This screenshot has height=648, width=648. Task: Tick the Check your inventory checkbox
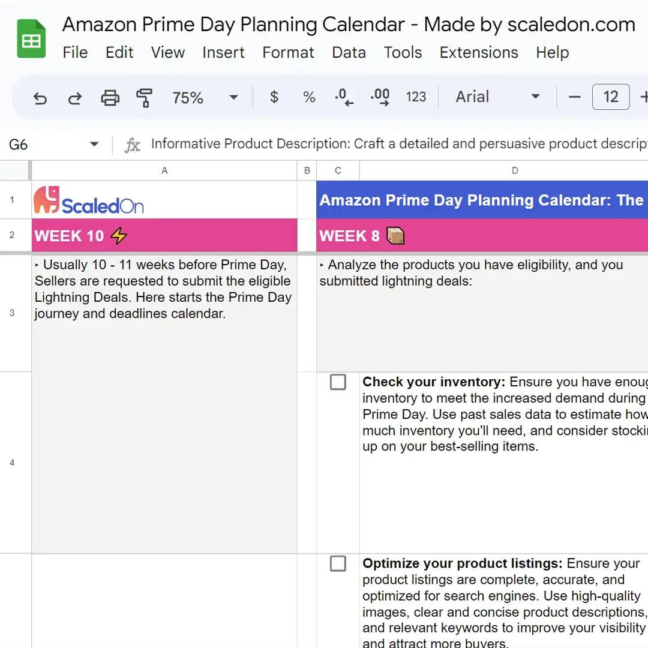pyautogui.click(x=338, y=382)
